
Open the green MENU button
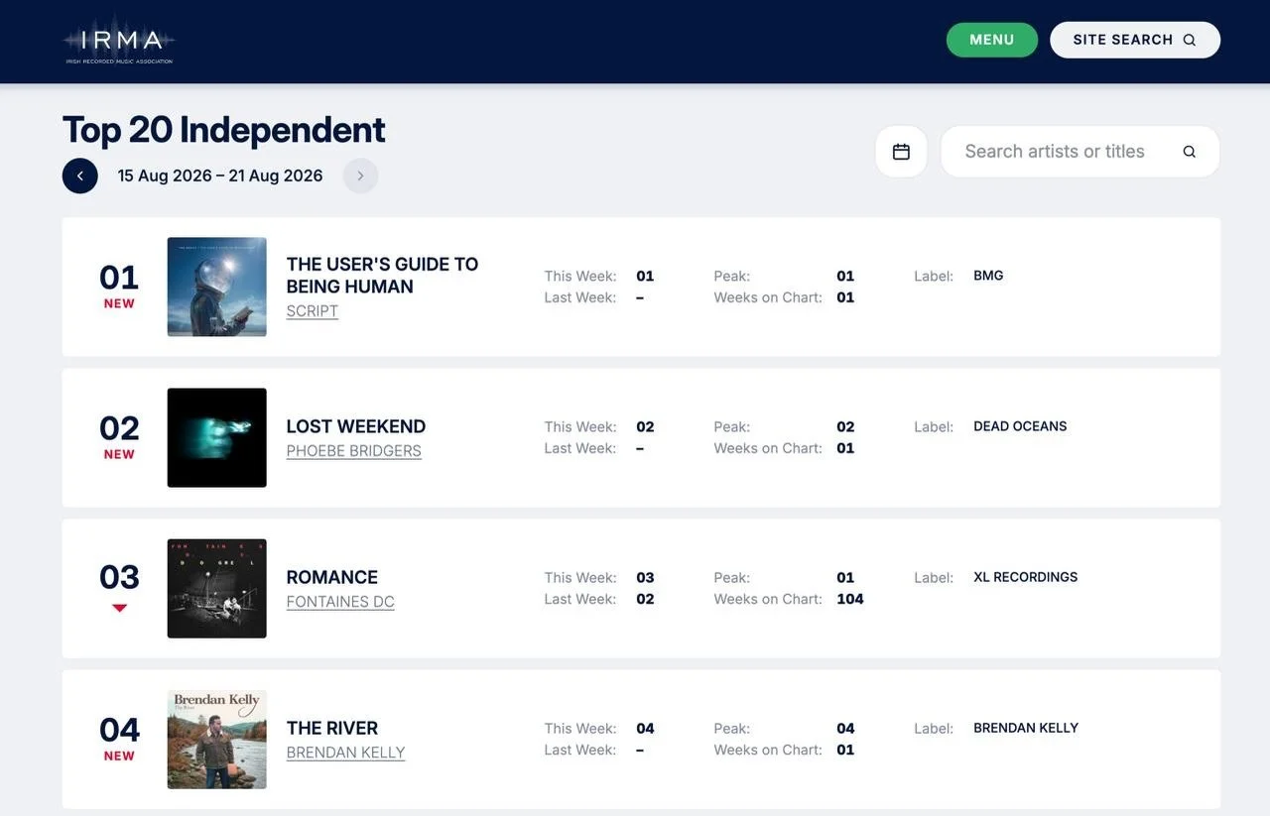pyautogui.click(x=992, y=40)
